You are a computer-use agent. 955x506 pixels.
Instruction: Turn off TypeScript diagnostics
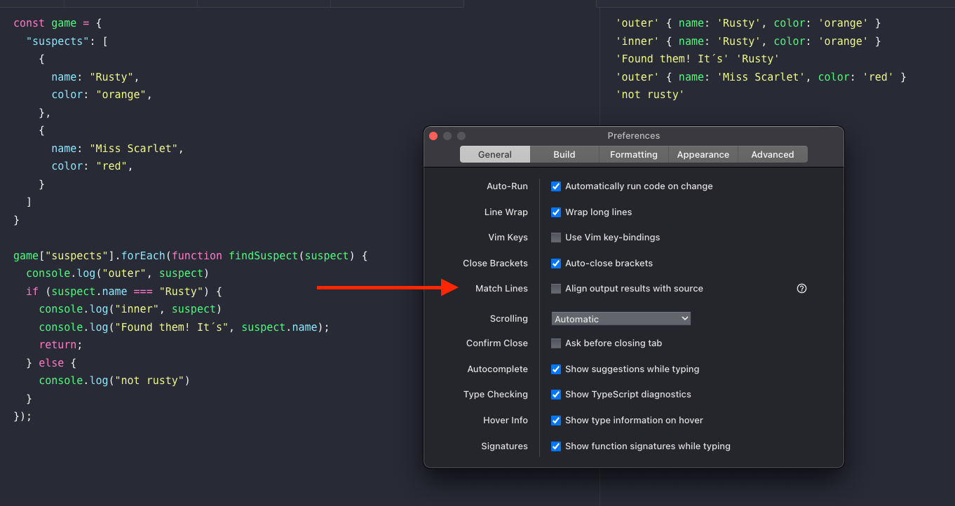555,394
